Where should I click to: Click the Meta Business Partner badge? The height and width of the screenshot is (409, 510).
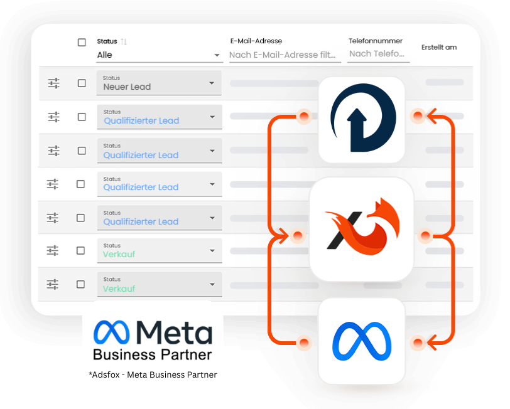coord(153,339)
